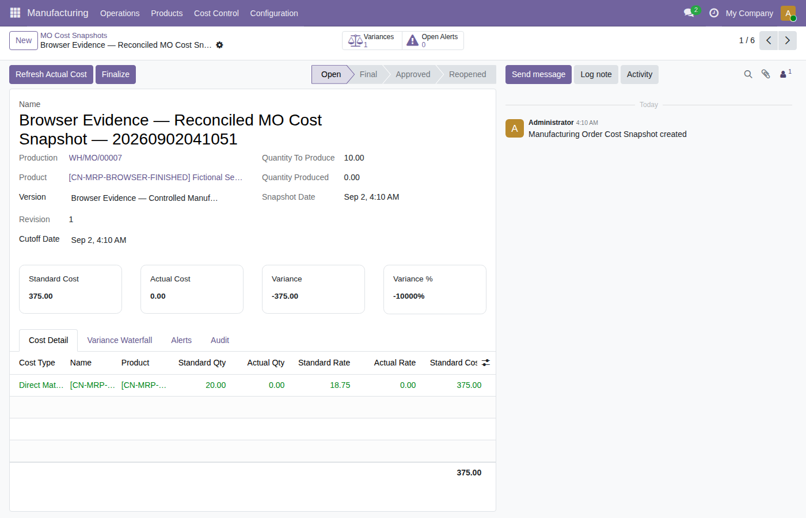Open the record actions gear menu
The height and width of the screenshot is (518, 806).
(x=219, y=45)
